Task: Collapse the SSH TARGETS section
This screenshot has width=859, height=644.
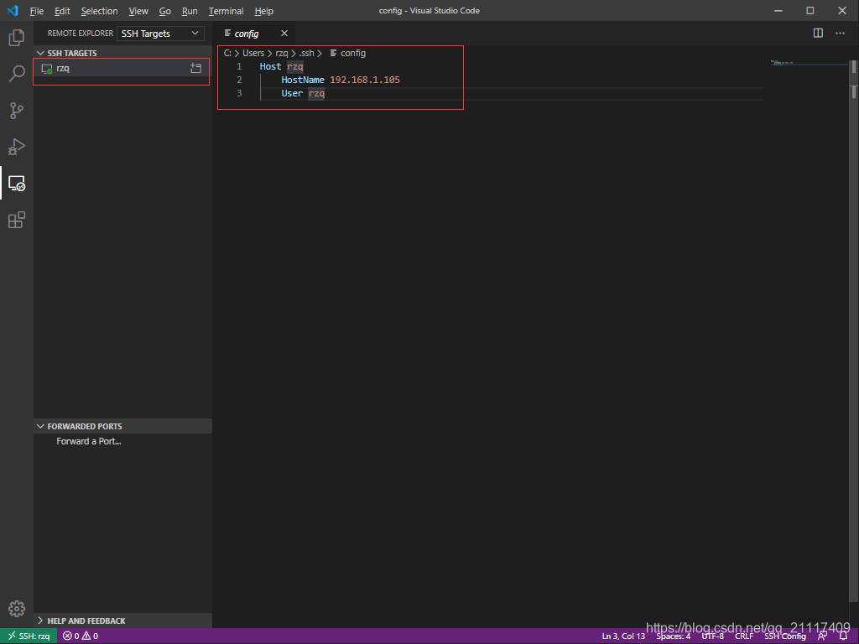Action: [122, 53]
